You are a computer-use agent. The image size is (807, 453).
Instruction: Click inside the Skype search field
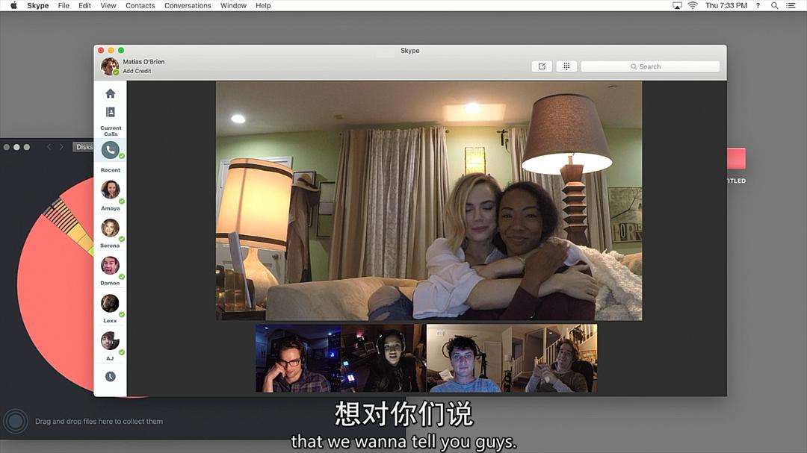649,66
